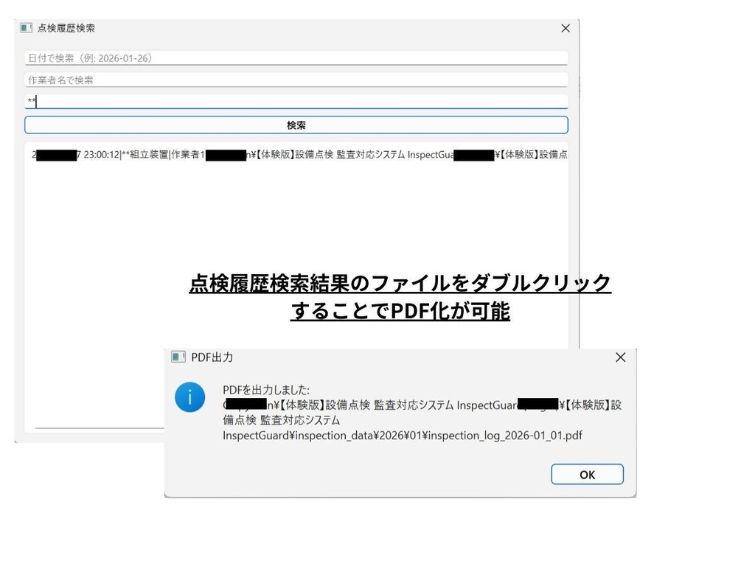The image size is (755, 566).
Task: Click the blue information icon in the PDF dialog
Action: point(189,396)
